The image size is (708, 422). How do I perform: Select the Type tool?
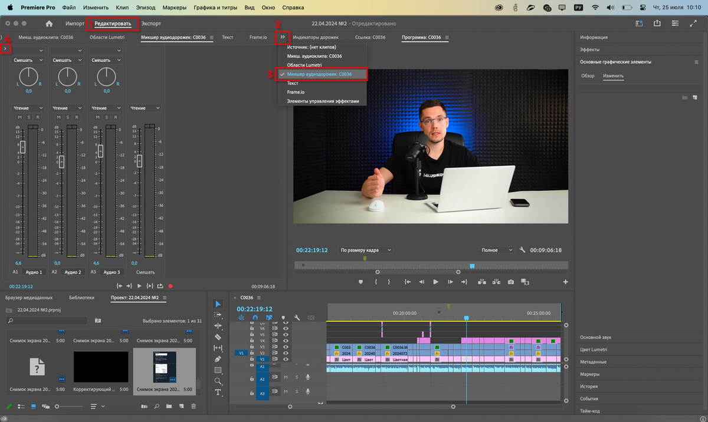pos(218,393)
